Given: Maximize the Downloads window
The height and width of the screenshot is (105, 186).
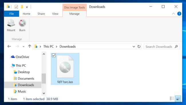Looking at the screenshot, I should coord(163,7).
